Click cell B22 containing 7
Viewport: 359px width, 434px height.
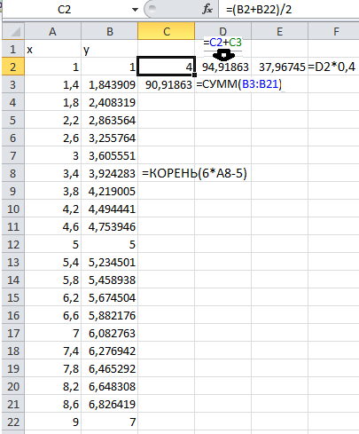tap(110, 422)
